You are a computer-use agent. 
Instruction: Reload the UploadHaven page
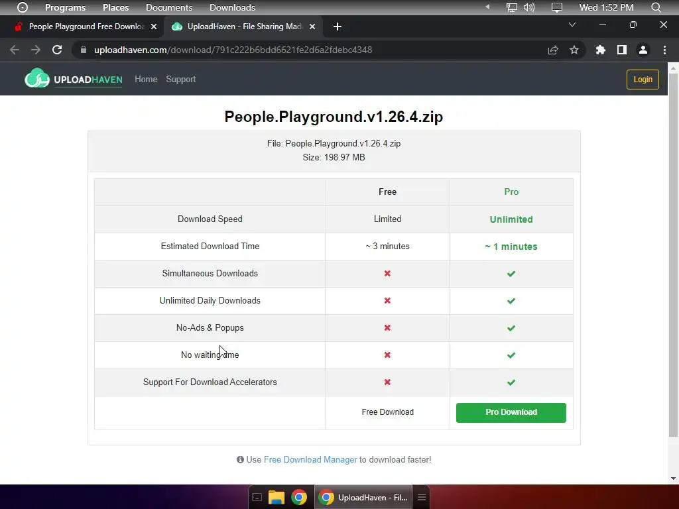click(x=57, y=50)
